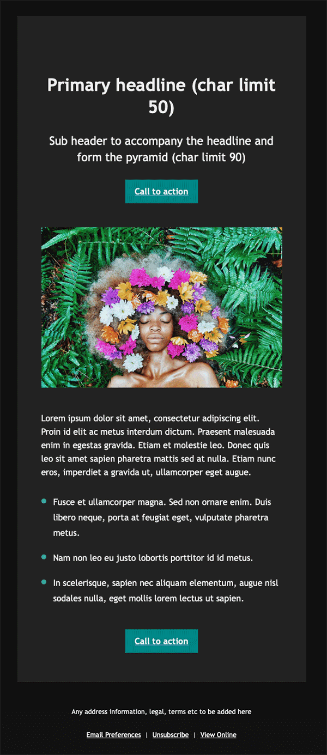Image resolution: width=327 pixels, height=755 pixels.
Task: Click the pipe separator before View Online
Action: (195, 735)
